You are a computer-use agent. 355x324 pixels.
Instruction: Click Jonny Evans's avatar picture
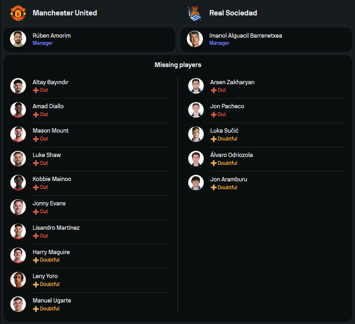coord(18,207)
